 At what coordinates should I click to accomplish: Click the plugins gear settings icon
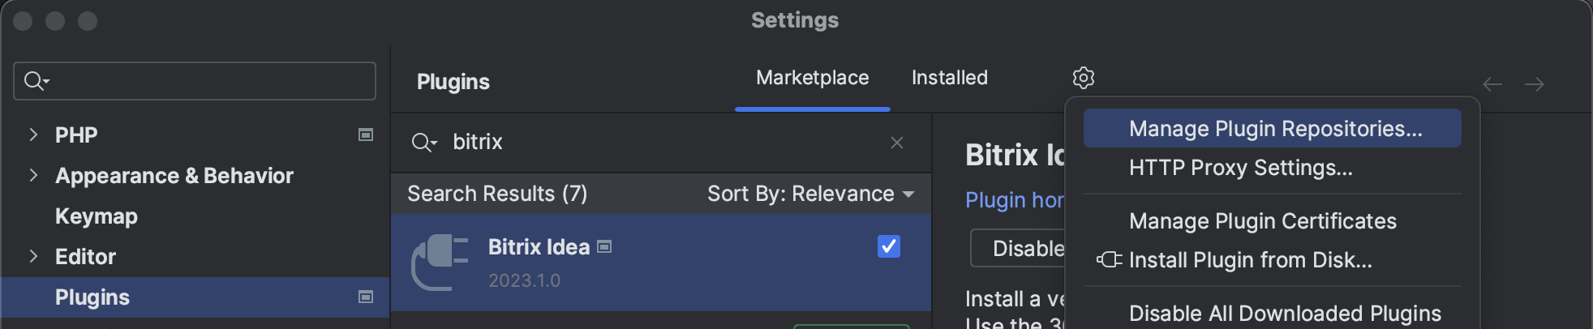pyautogui.click(x=1084, y=78)
